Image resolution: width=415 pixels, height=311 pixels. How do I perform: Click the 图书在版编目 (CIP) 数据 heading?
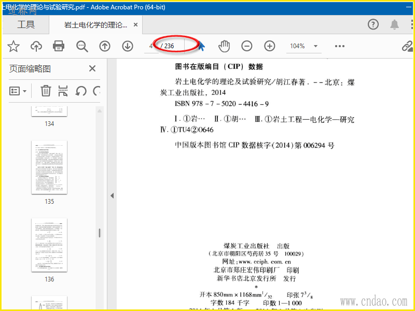point(218,67)
